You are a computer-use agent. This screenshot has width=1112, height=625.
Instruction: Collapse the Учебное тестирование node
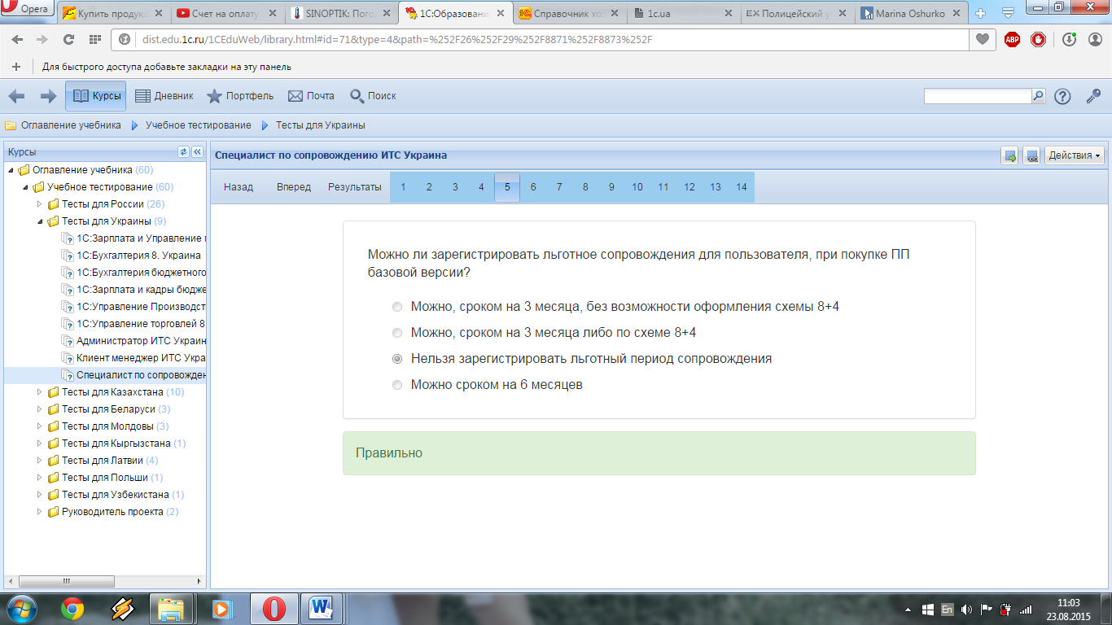[x=26, y=187]
